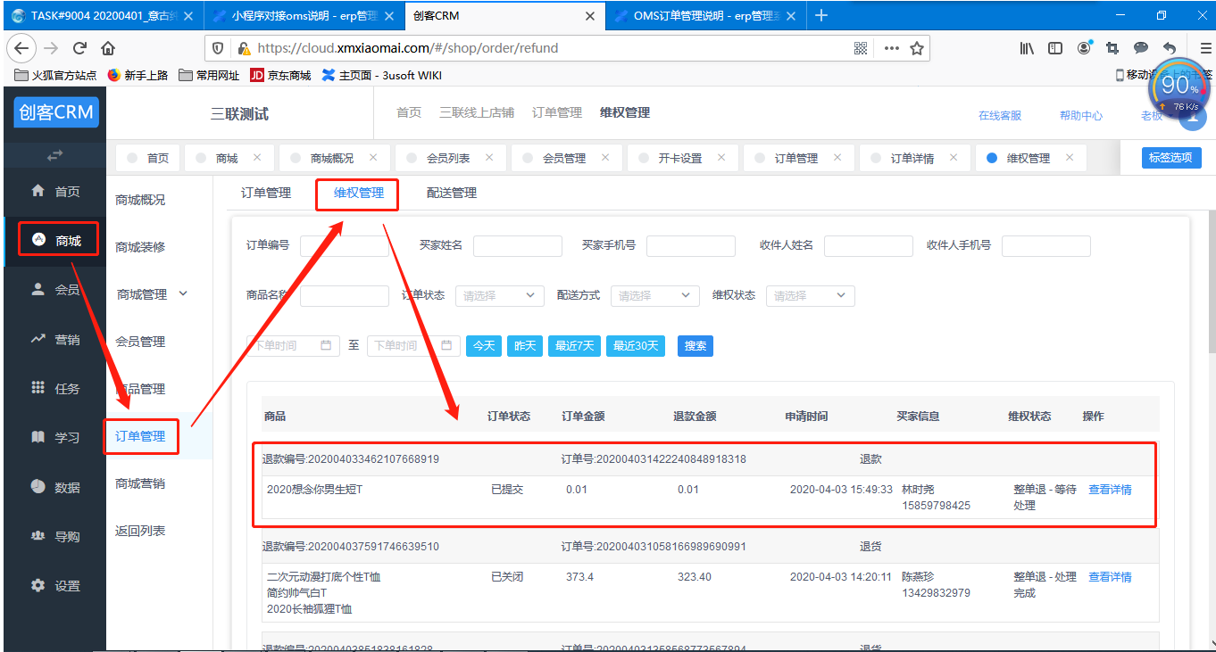This screenshot has height=652, width=1216.
Task: Switch to the 配送管理 tab
Action: 451,193
